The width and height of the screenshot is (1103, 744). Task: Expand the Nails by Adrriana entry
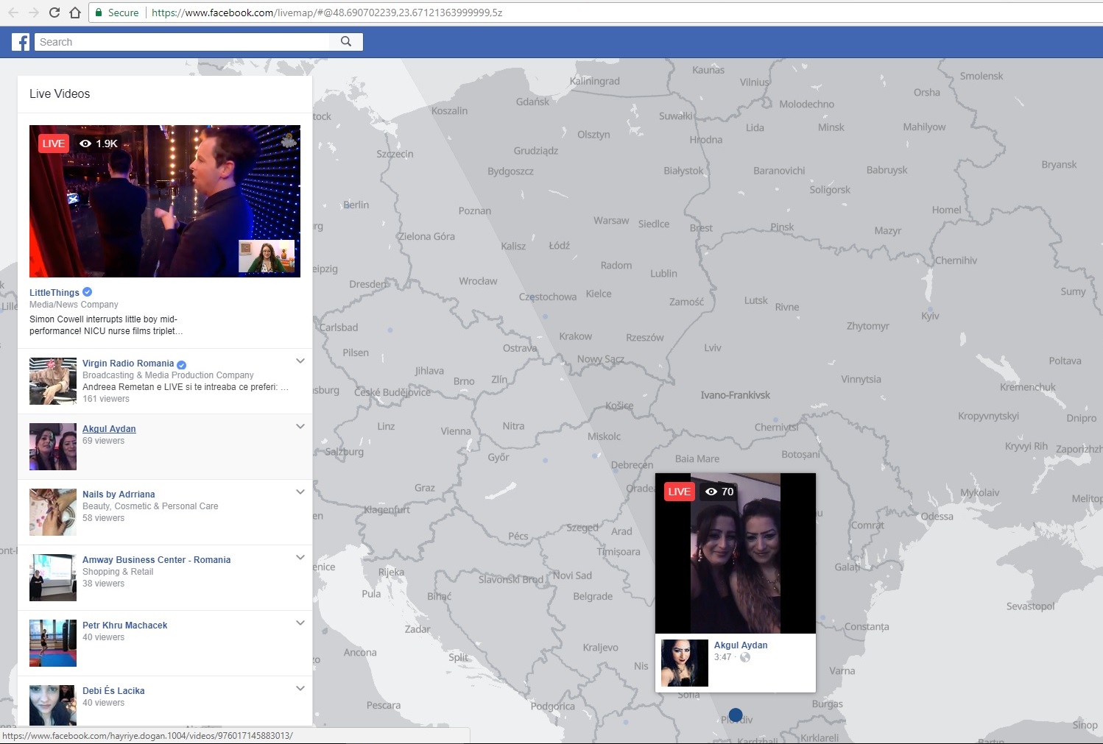[300, 492]
